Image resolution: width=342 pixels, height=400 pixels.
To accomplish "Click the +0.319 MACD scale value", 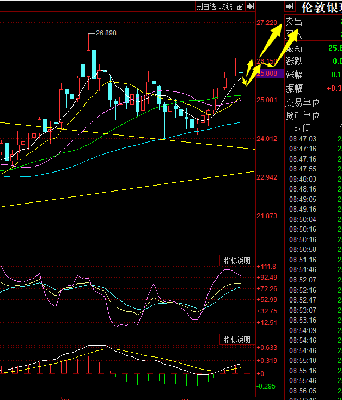I will point(267,361).
